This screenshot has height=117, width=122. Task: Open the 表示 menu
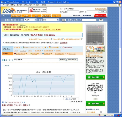tap(19, 5)
